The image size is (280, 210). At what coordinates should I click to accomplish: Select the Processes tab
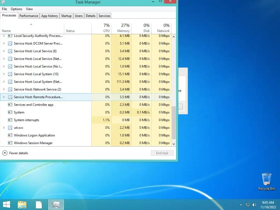[9, 15]
